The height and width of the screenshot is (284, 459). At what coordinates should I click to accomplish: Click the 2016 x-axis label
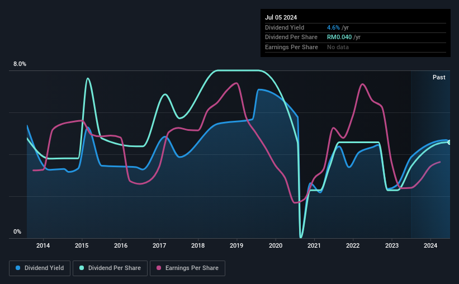pos(121,245)
